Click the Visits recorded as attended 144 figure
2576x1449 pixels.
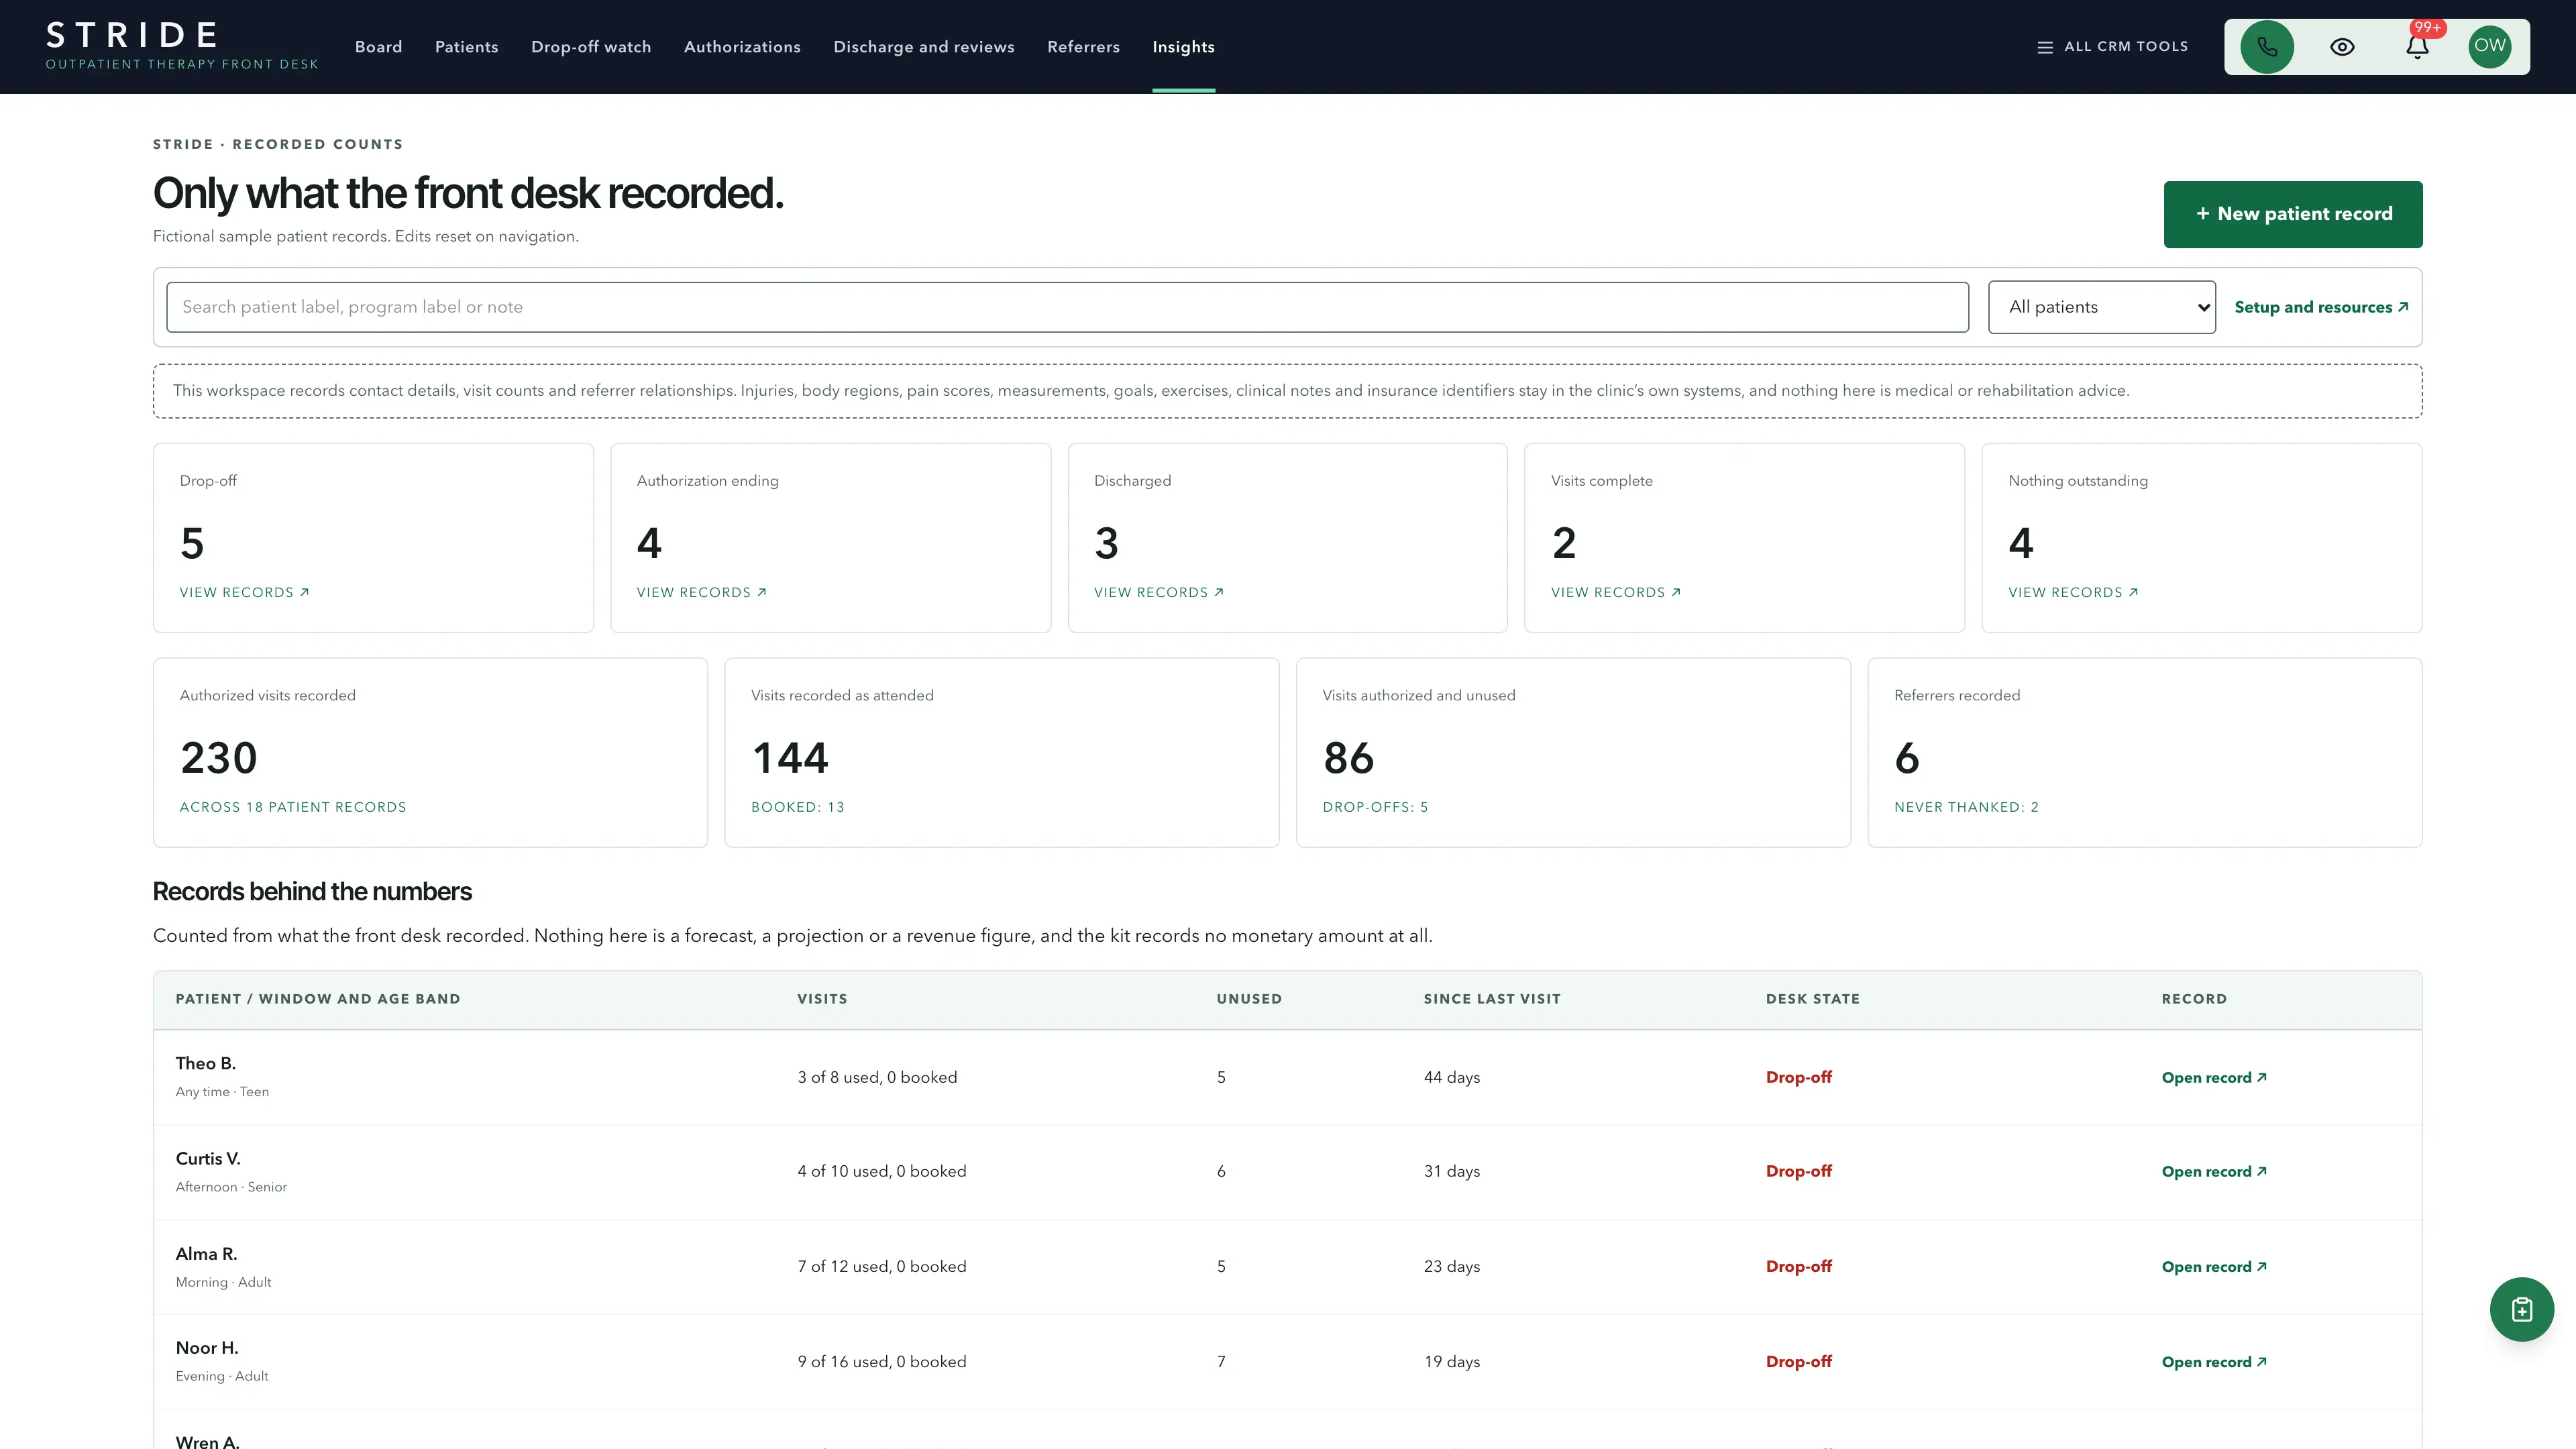[x=790, y=758]
